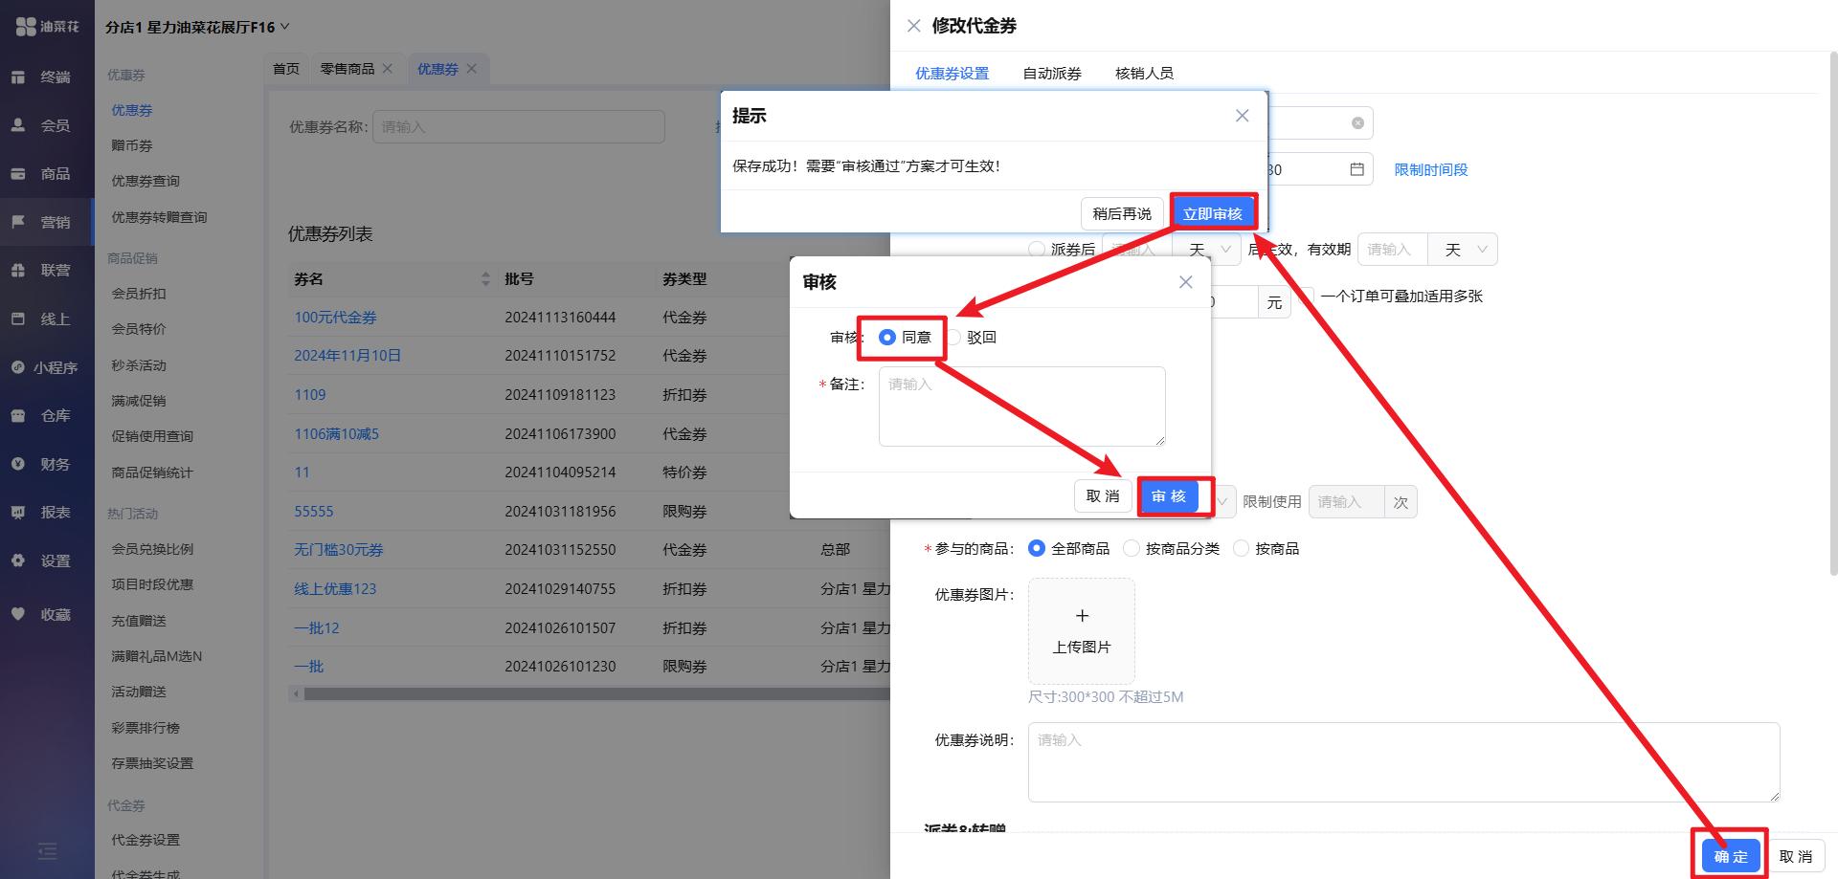The width and height of the screenshot is (1838, 879).
Task: Open the 小程序 sidebar icon
Action: point(18,367)
